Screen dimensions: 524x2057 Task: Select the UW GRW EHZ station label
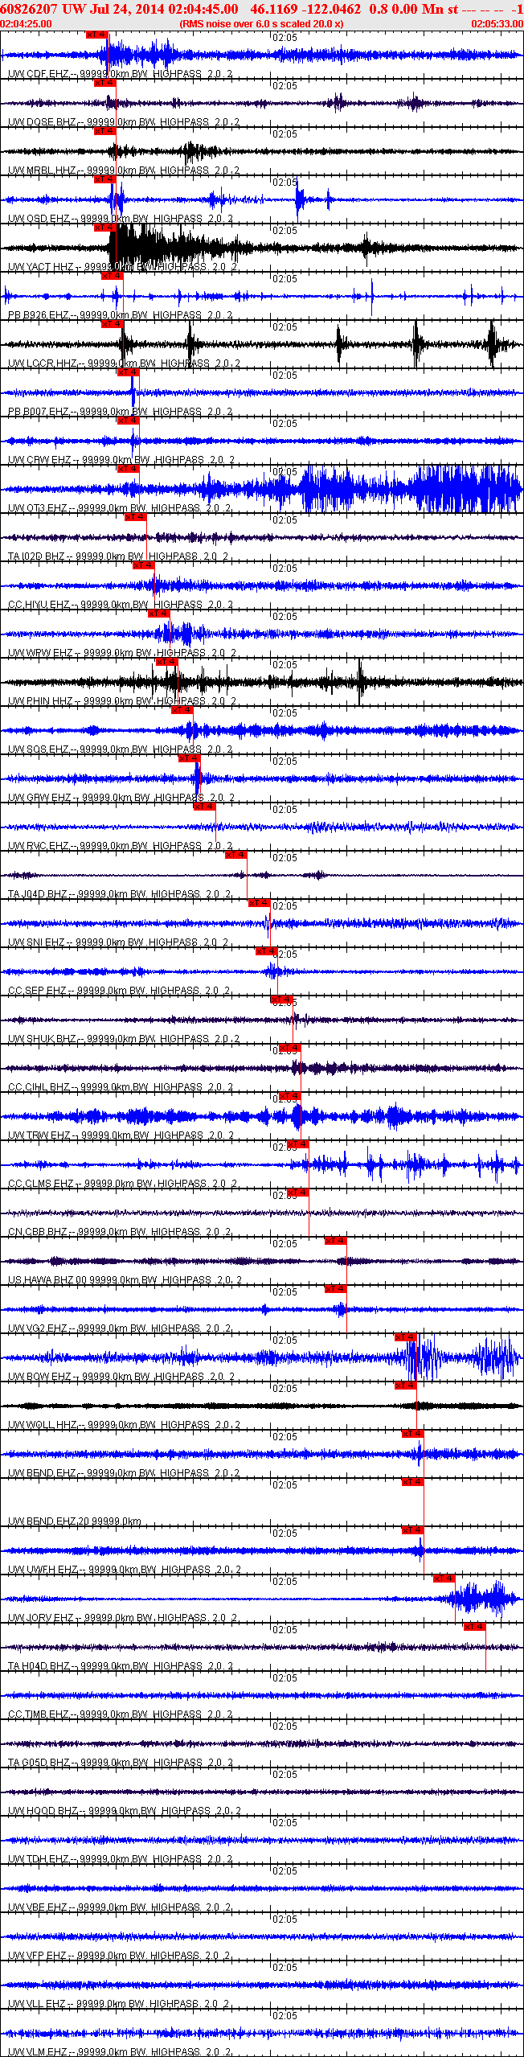pos(121,798)
